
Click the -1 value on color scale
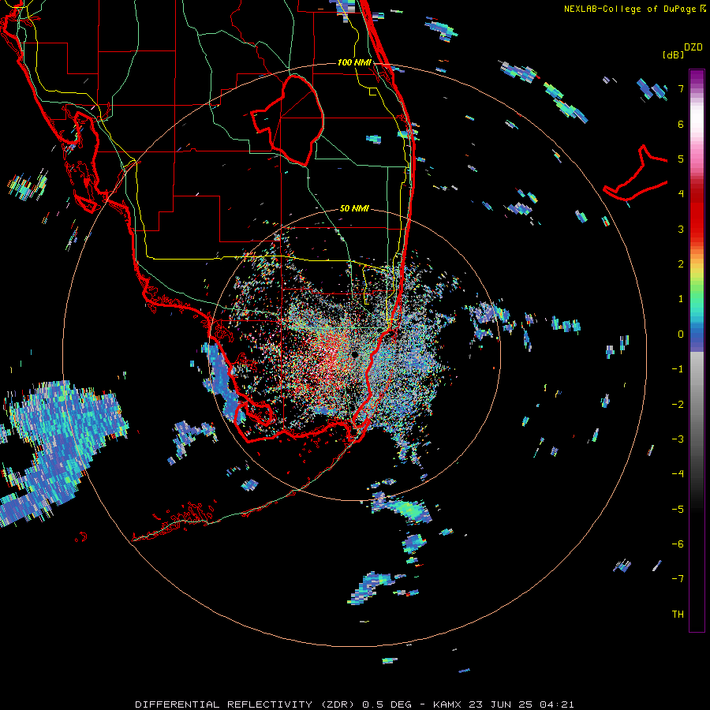click(678, 369)
